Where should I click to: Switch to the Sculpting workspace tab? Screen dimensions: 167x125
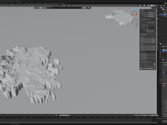[x=6, y=3]
